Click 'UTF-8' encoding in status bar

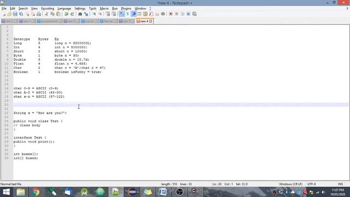click(311, 184)
